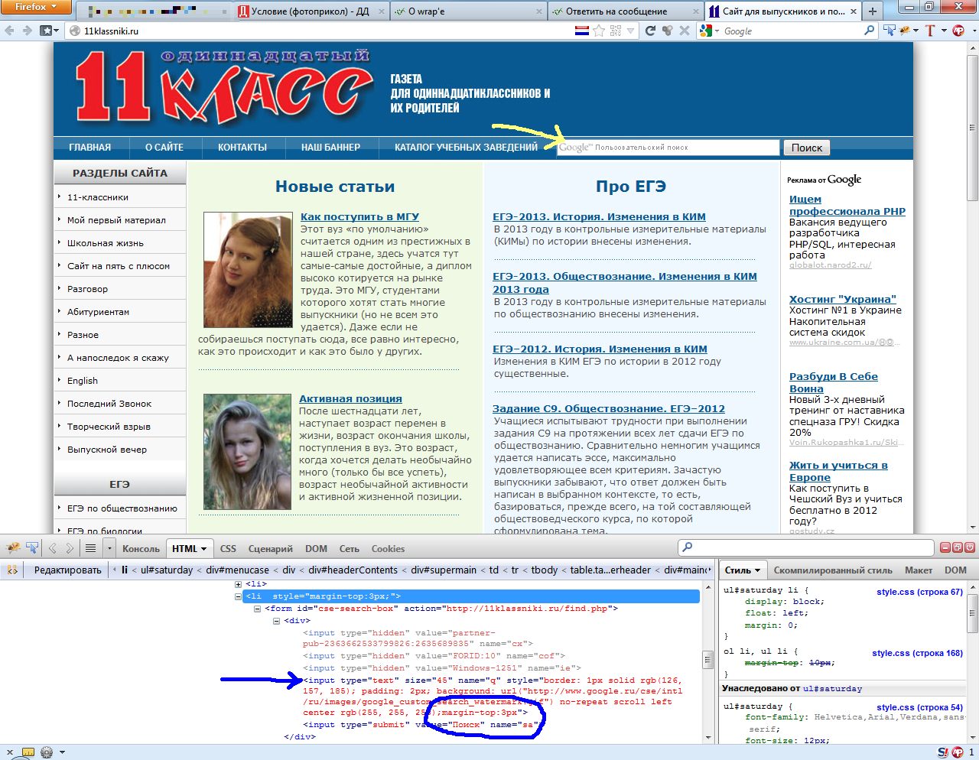The width and height of the screenshot is (979, 760).
Task: Click the photo thumbnail beside the МГУ article
Action: pos(248,270)
